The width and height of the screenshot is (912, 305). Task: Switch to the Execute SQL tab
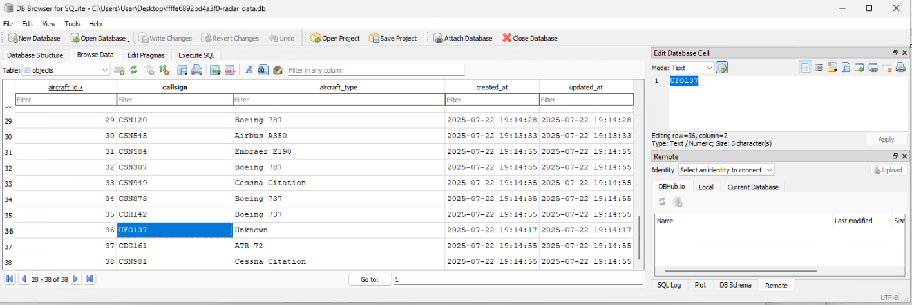click(196, 55)
